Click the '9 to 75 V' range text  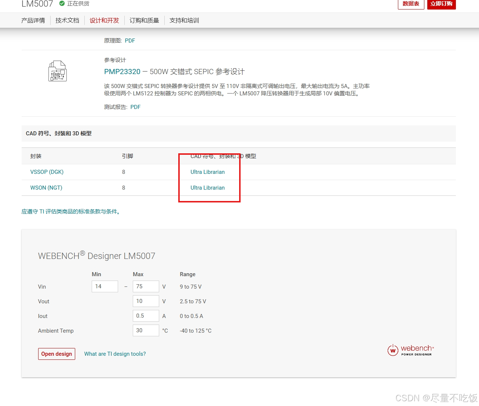[x=191, y=287]
